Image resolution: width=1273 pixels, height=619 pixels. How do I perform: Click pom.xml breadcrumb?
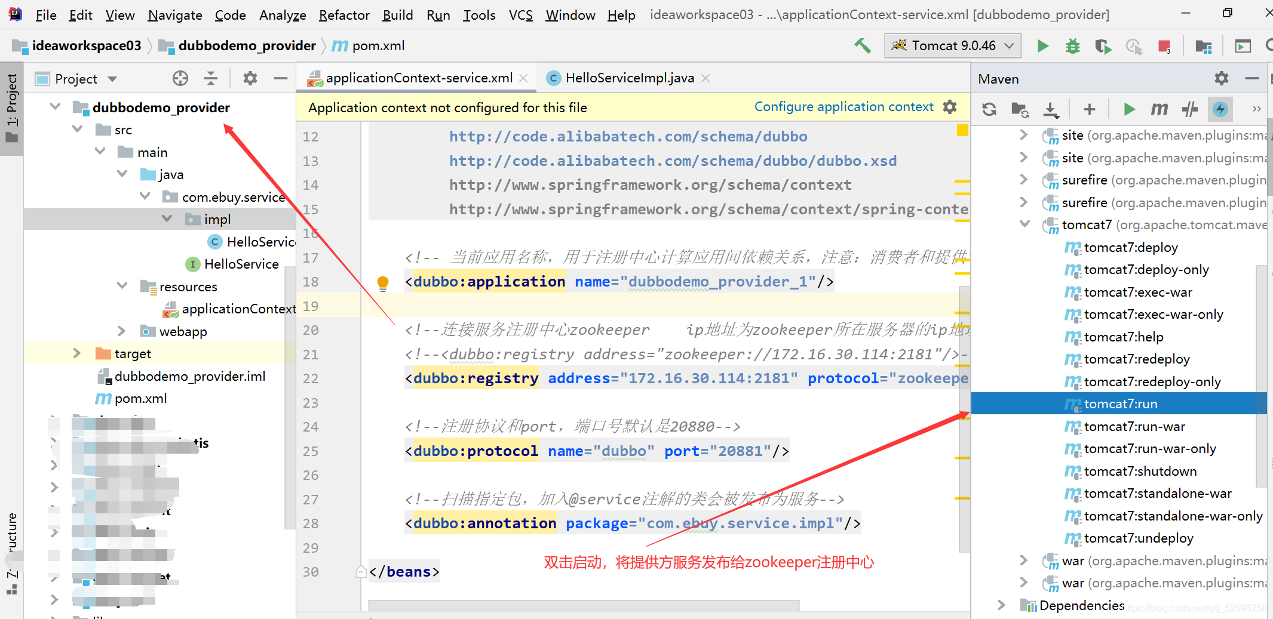click(x=378, y=46)
